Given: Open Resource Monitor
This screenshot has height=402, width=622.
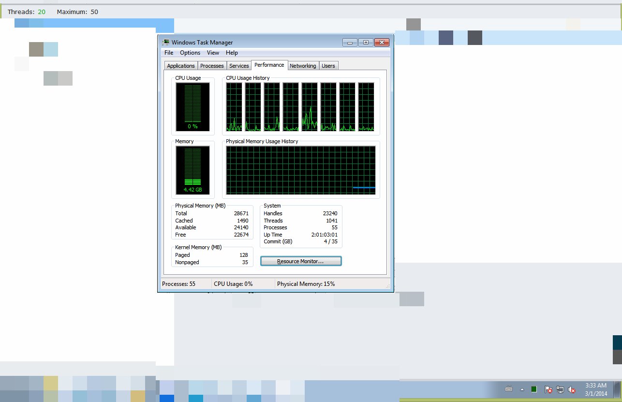Looking at the screenshot, I should pyautogui.click(x=301, y=261).
